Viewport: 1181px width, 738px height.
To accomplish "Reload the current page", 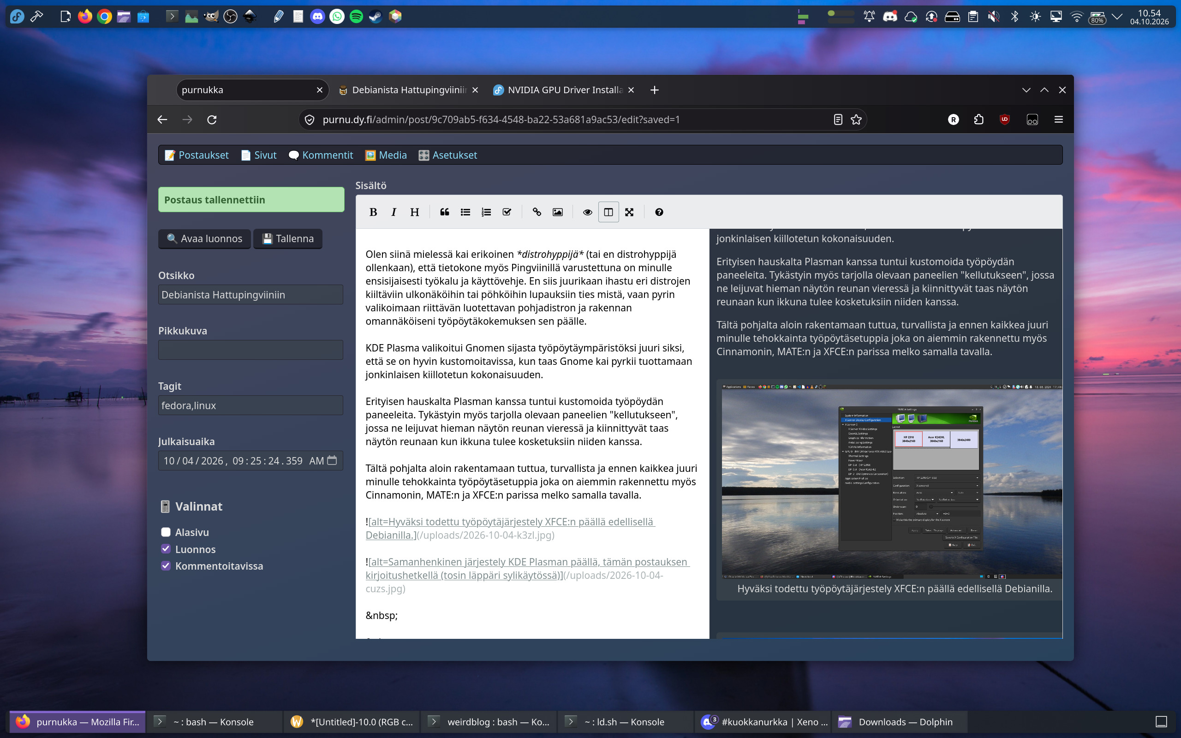I will pyautogui.click(x=212, y=119).
